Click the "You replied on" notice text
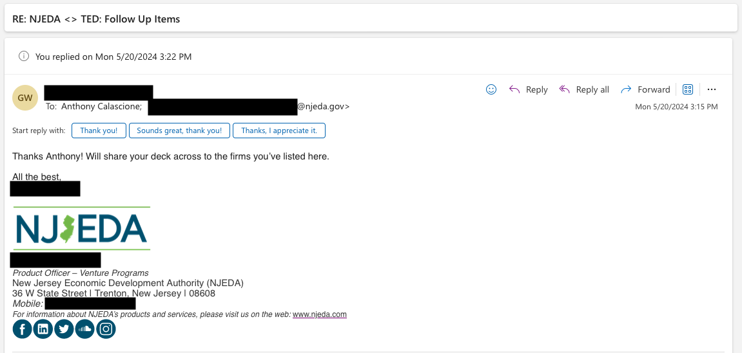Screen dimensions: 742x353 pos(113,57)
